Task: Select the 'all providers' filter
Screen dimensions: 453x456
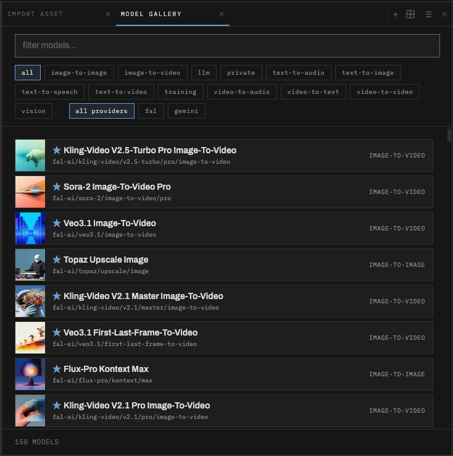Action: [x=102, y=111]
